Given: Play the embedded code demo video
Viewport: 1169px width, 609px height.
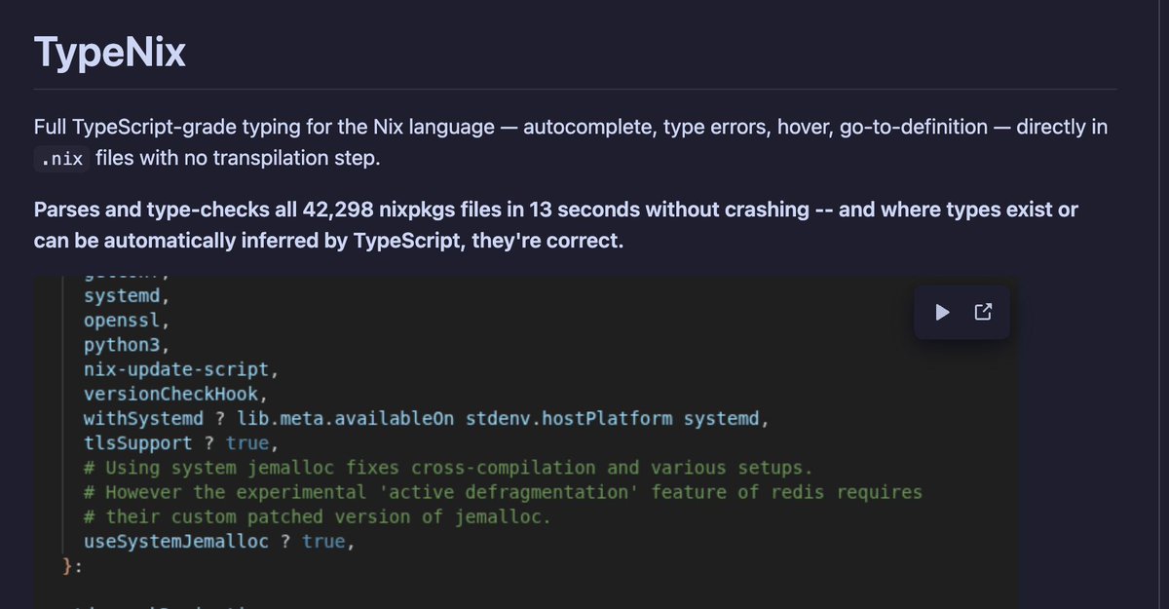Looking at the screenshot, I should (942, 312).
